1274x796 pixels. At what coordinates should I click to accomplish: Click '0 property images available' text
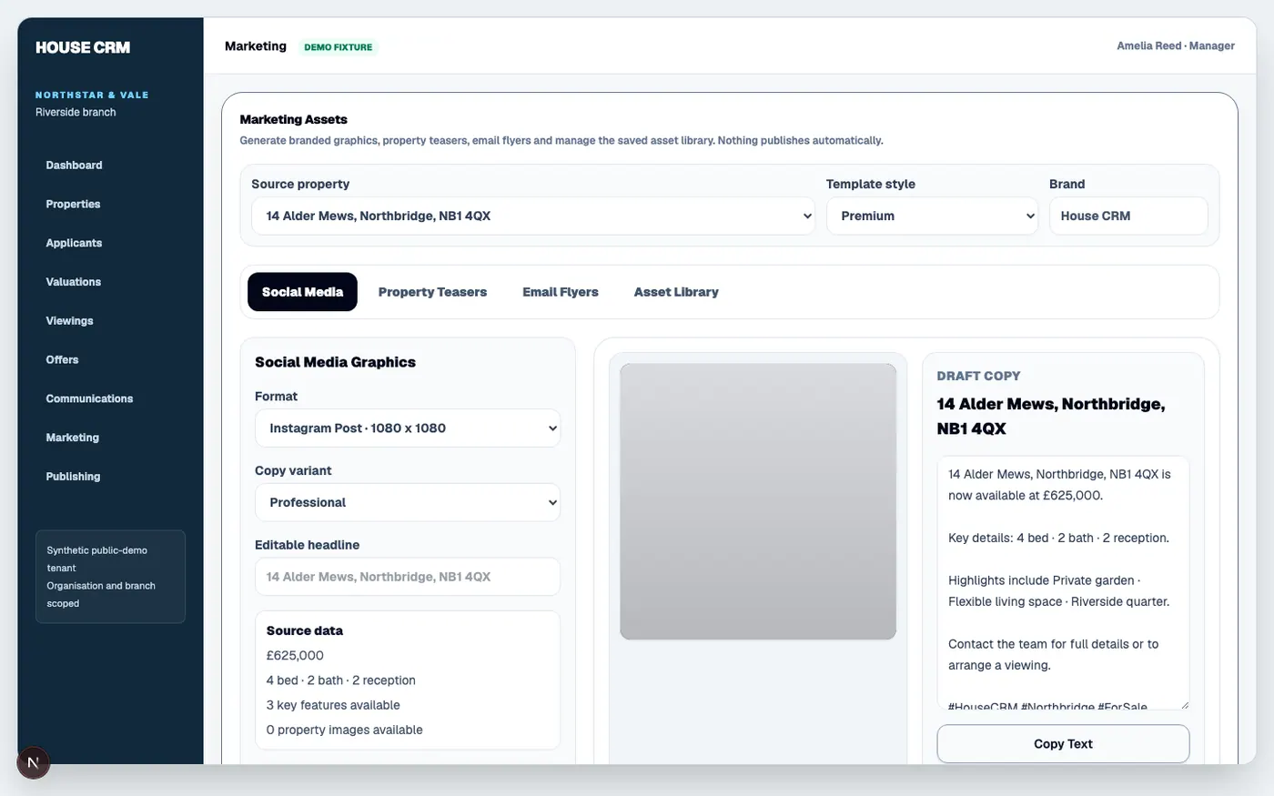tap(344, 730)
